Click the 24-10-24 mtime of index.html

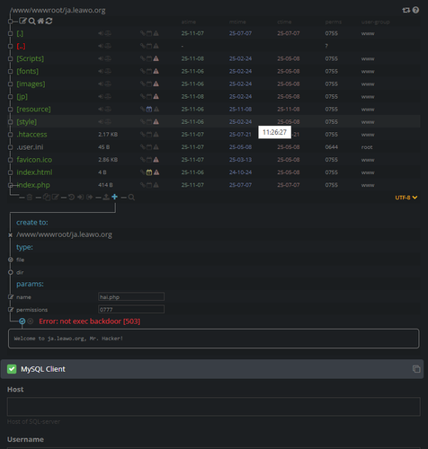[x=240, y=172]
